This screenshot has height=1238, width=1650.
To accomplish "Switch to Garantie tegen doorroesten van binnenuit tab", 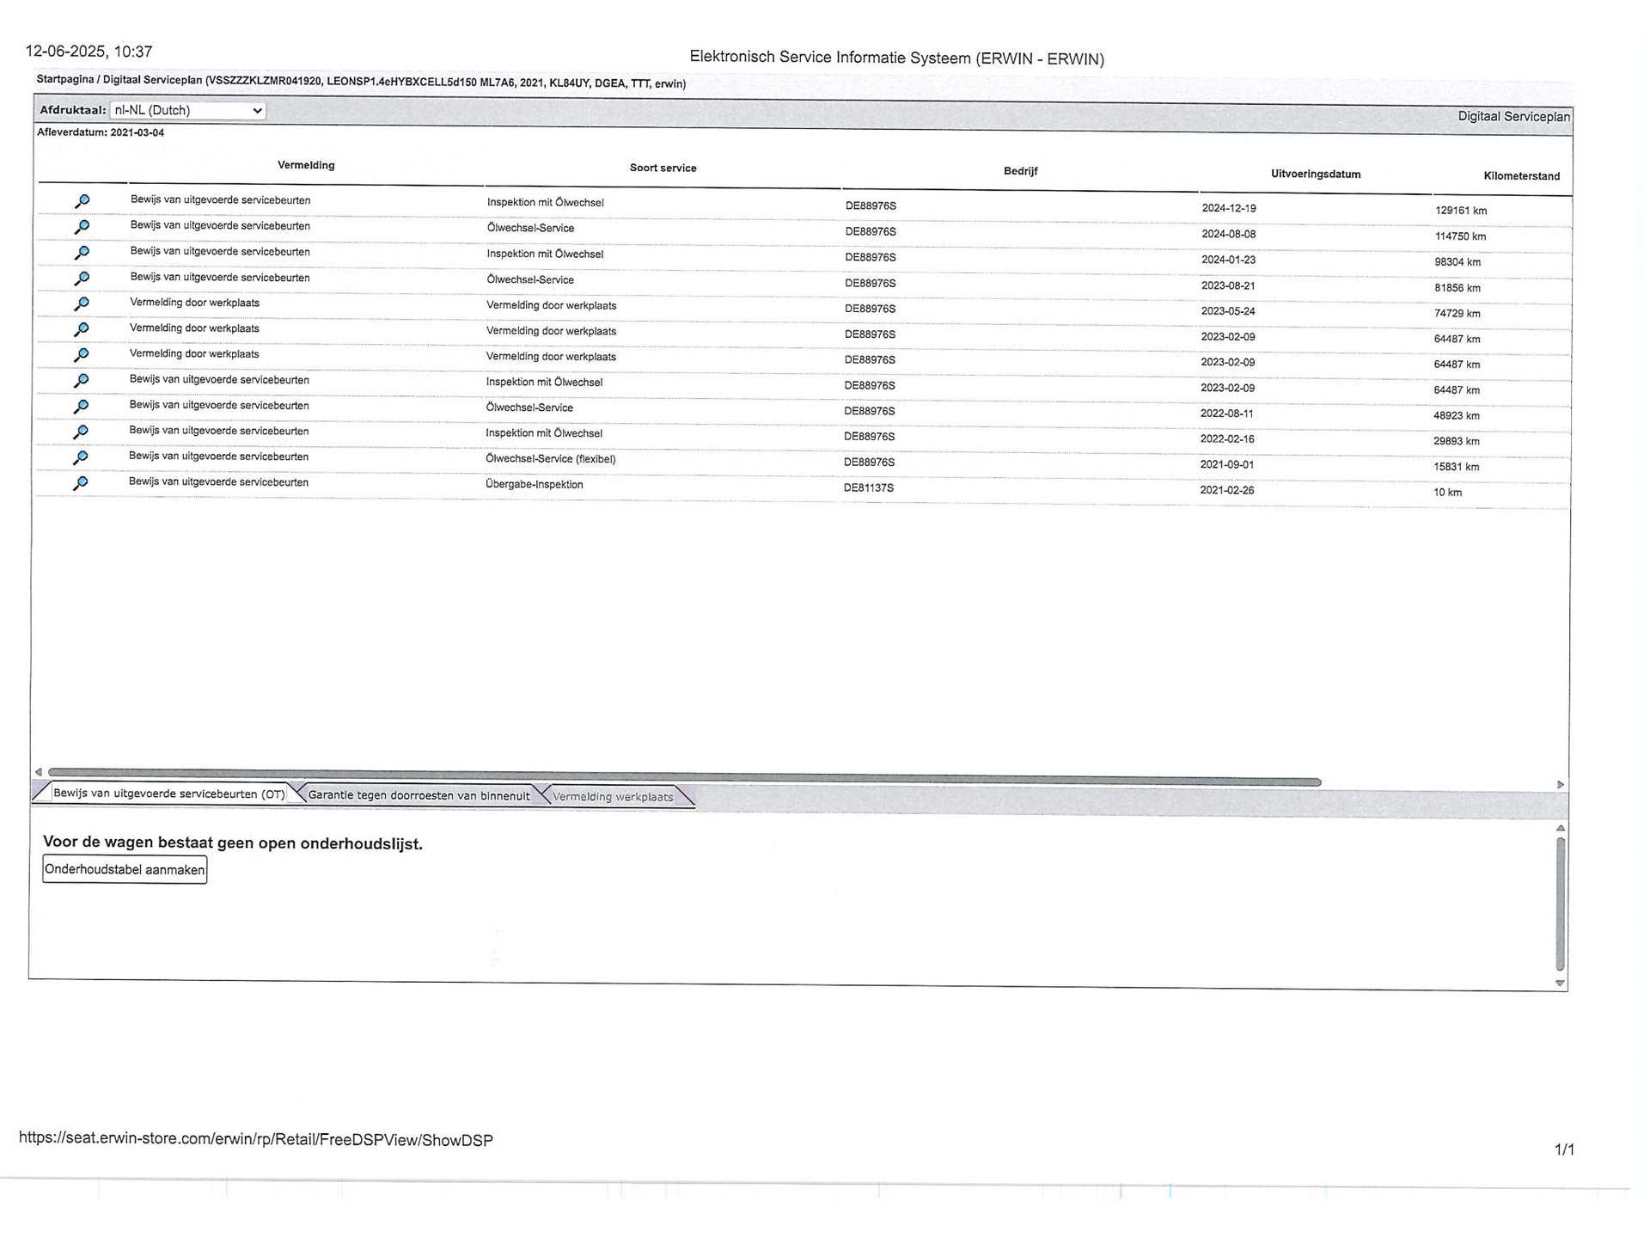I will (419, 795).
